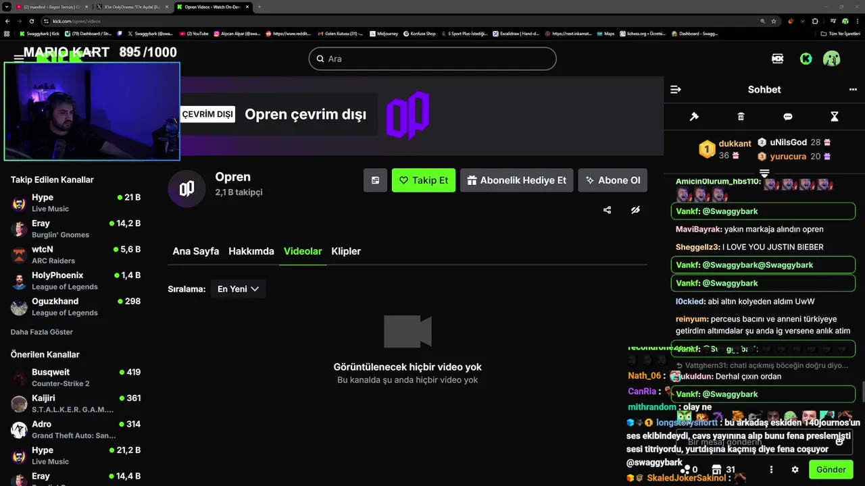Open the Sıralama En Yeni dropdown

pyautogui.click(x=238, y=289)
